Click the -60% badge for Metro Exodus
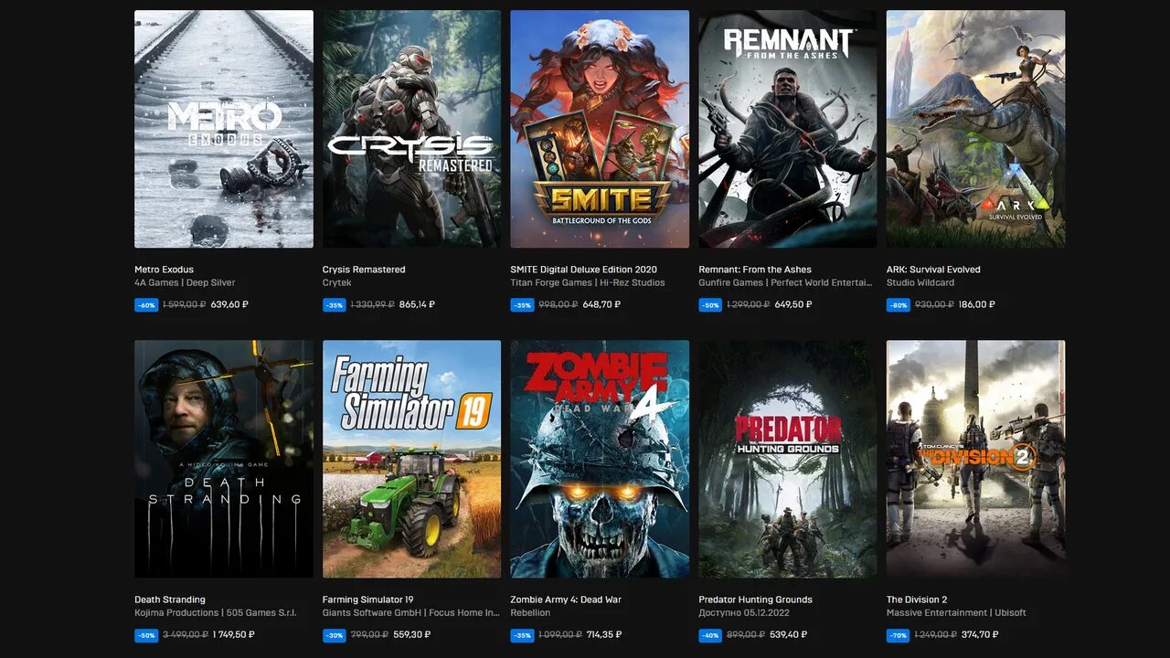Screen dimensions: 1170x658 coord(146,304)
